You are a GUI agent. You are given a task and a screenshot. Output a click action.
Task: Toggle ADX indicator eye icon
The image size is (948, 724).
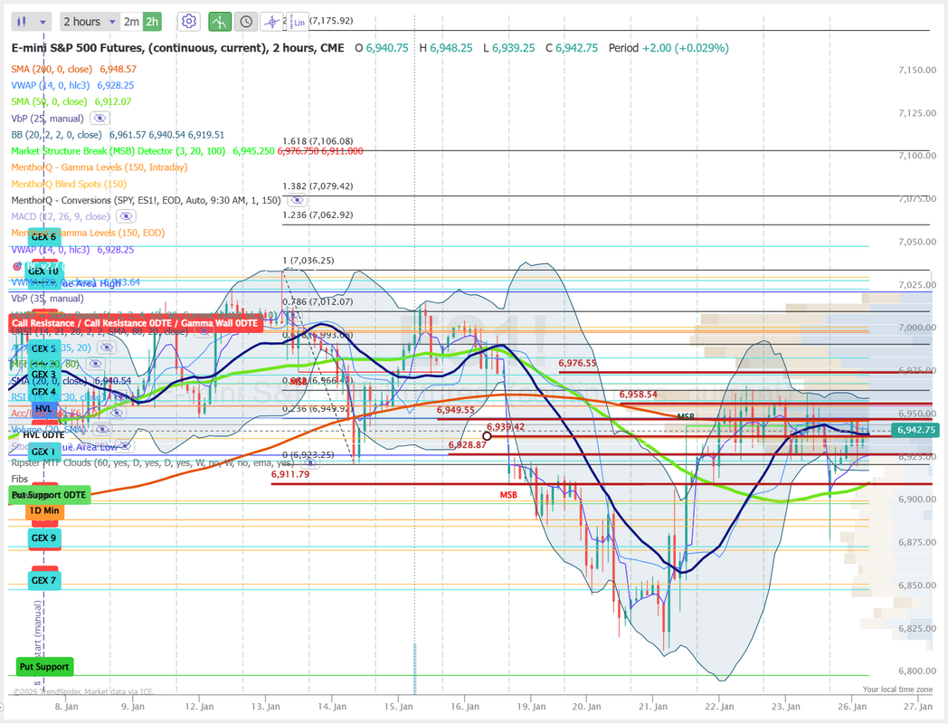tap(107, 348)
